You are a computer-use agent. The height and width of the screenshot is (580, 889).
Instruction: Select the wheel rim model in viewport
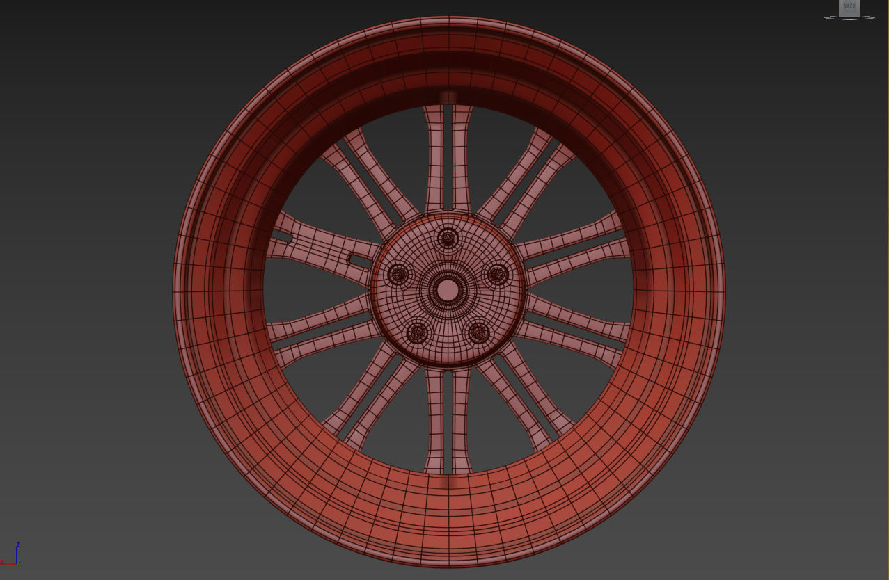449,291
